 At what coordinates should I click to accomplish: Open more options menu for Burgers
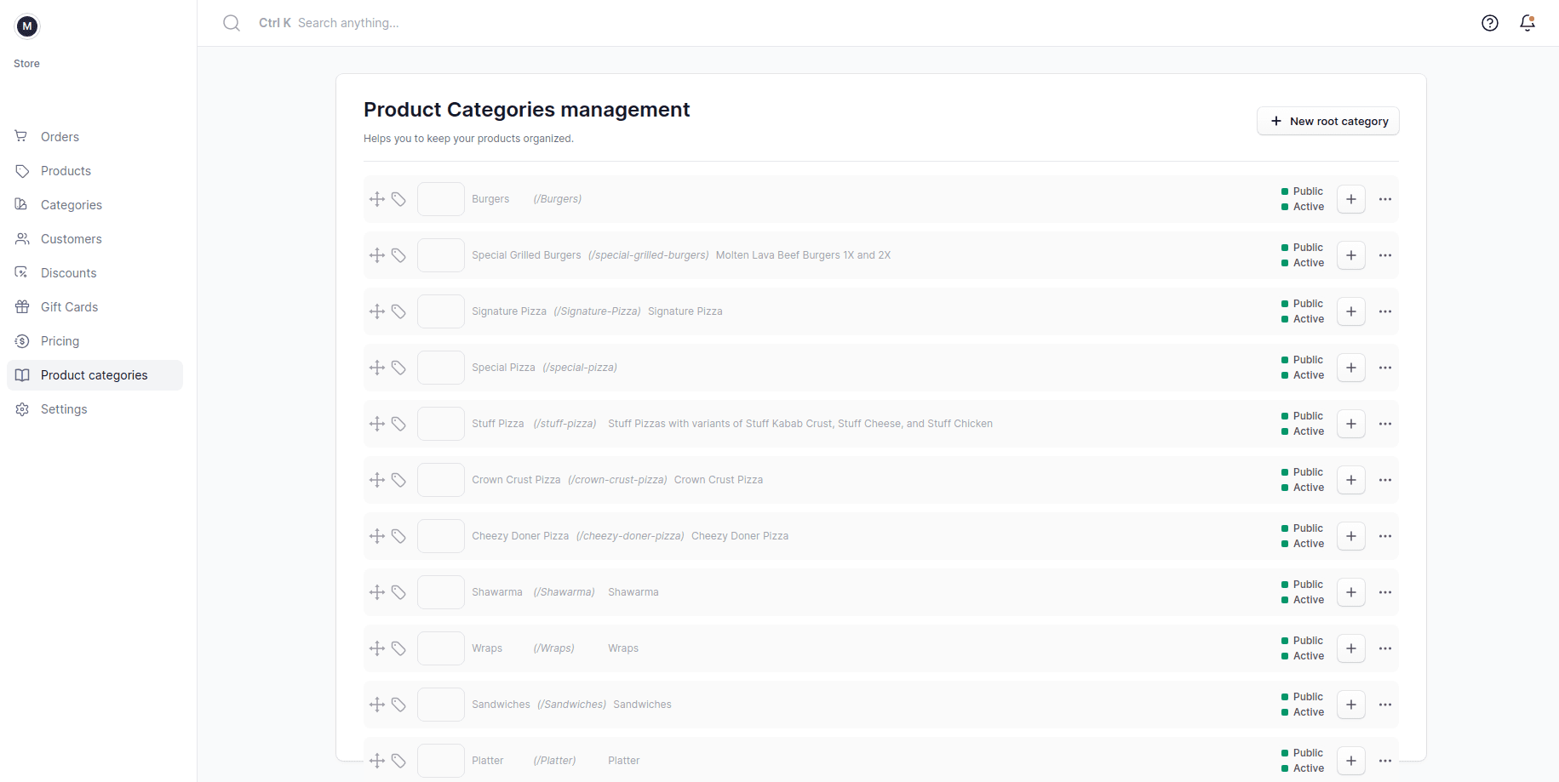(1385, 199)
